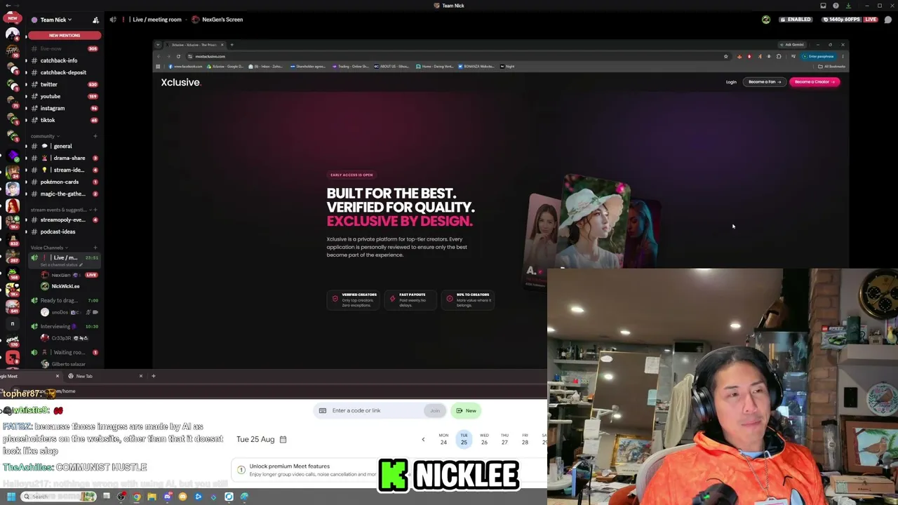Click the New meeting button in Meet
This screenshot has width=898, height=505.
point(466,410)
